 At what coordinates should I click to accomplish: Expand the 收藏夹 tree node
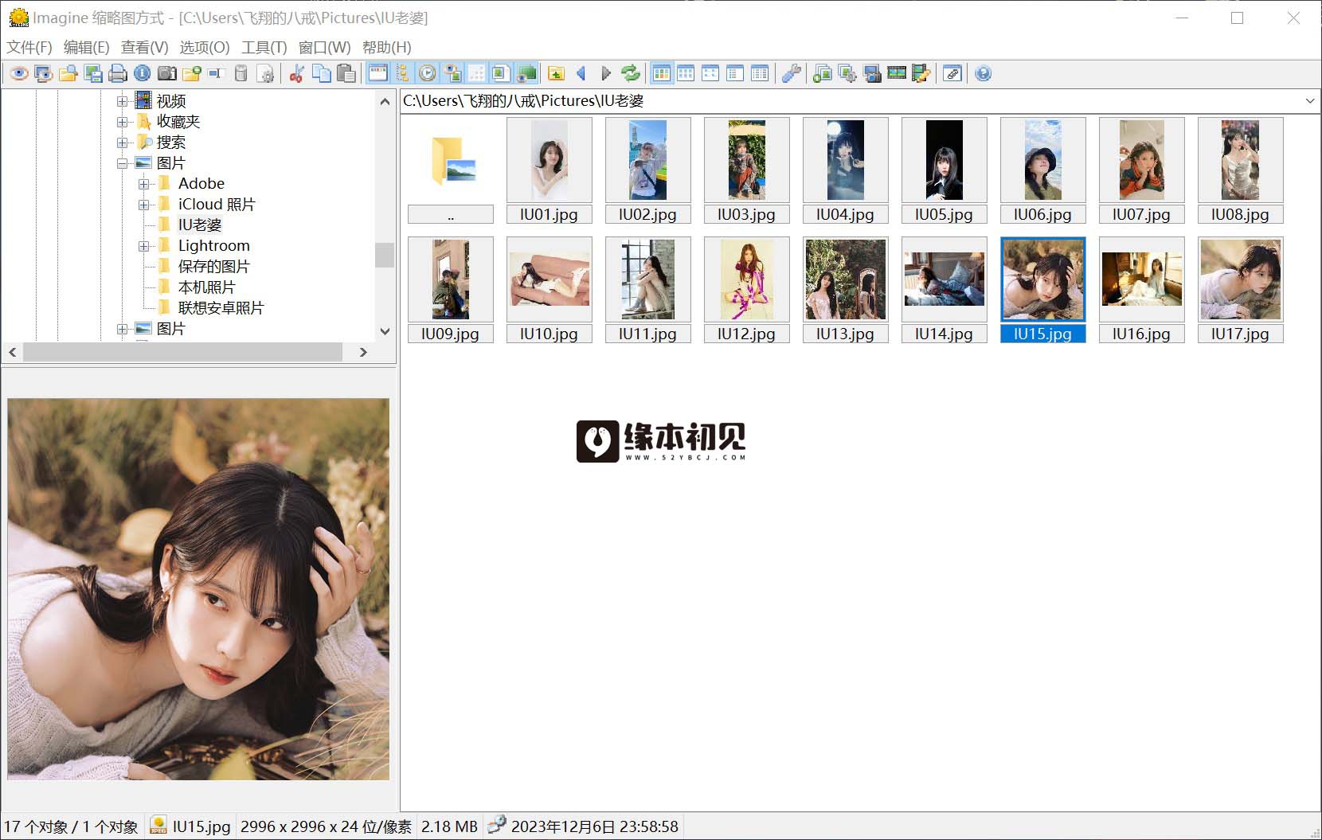click(123, 122)
